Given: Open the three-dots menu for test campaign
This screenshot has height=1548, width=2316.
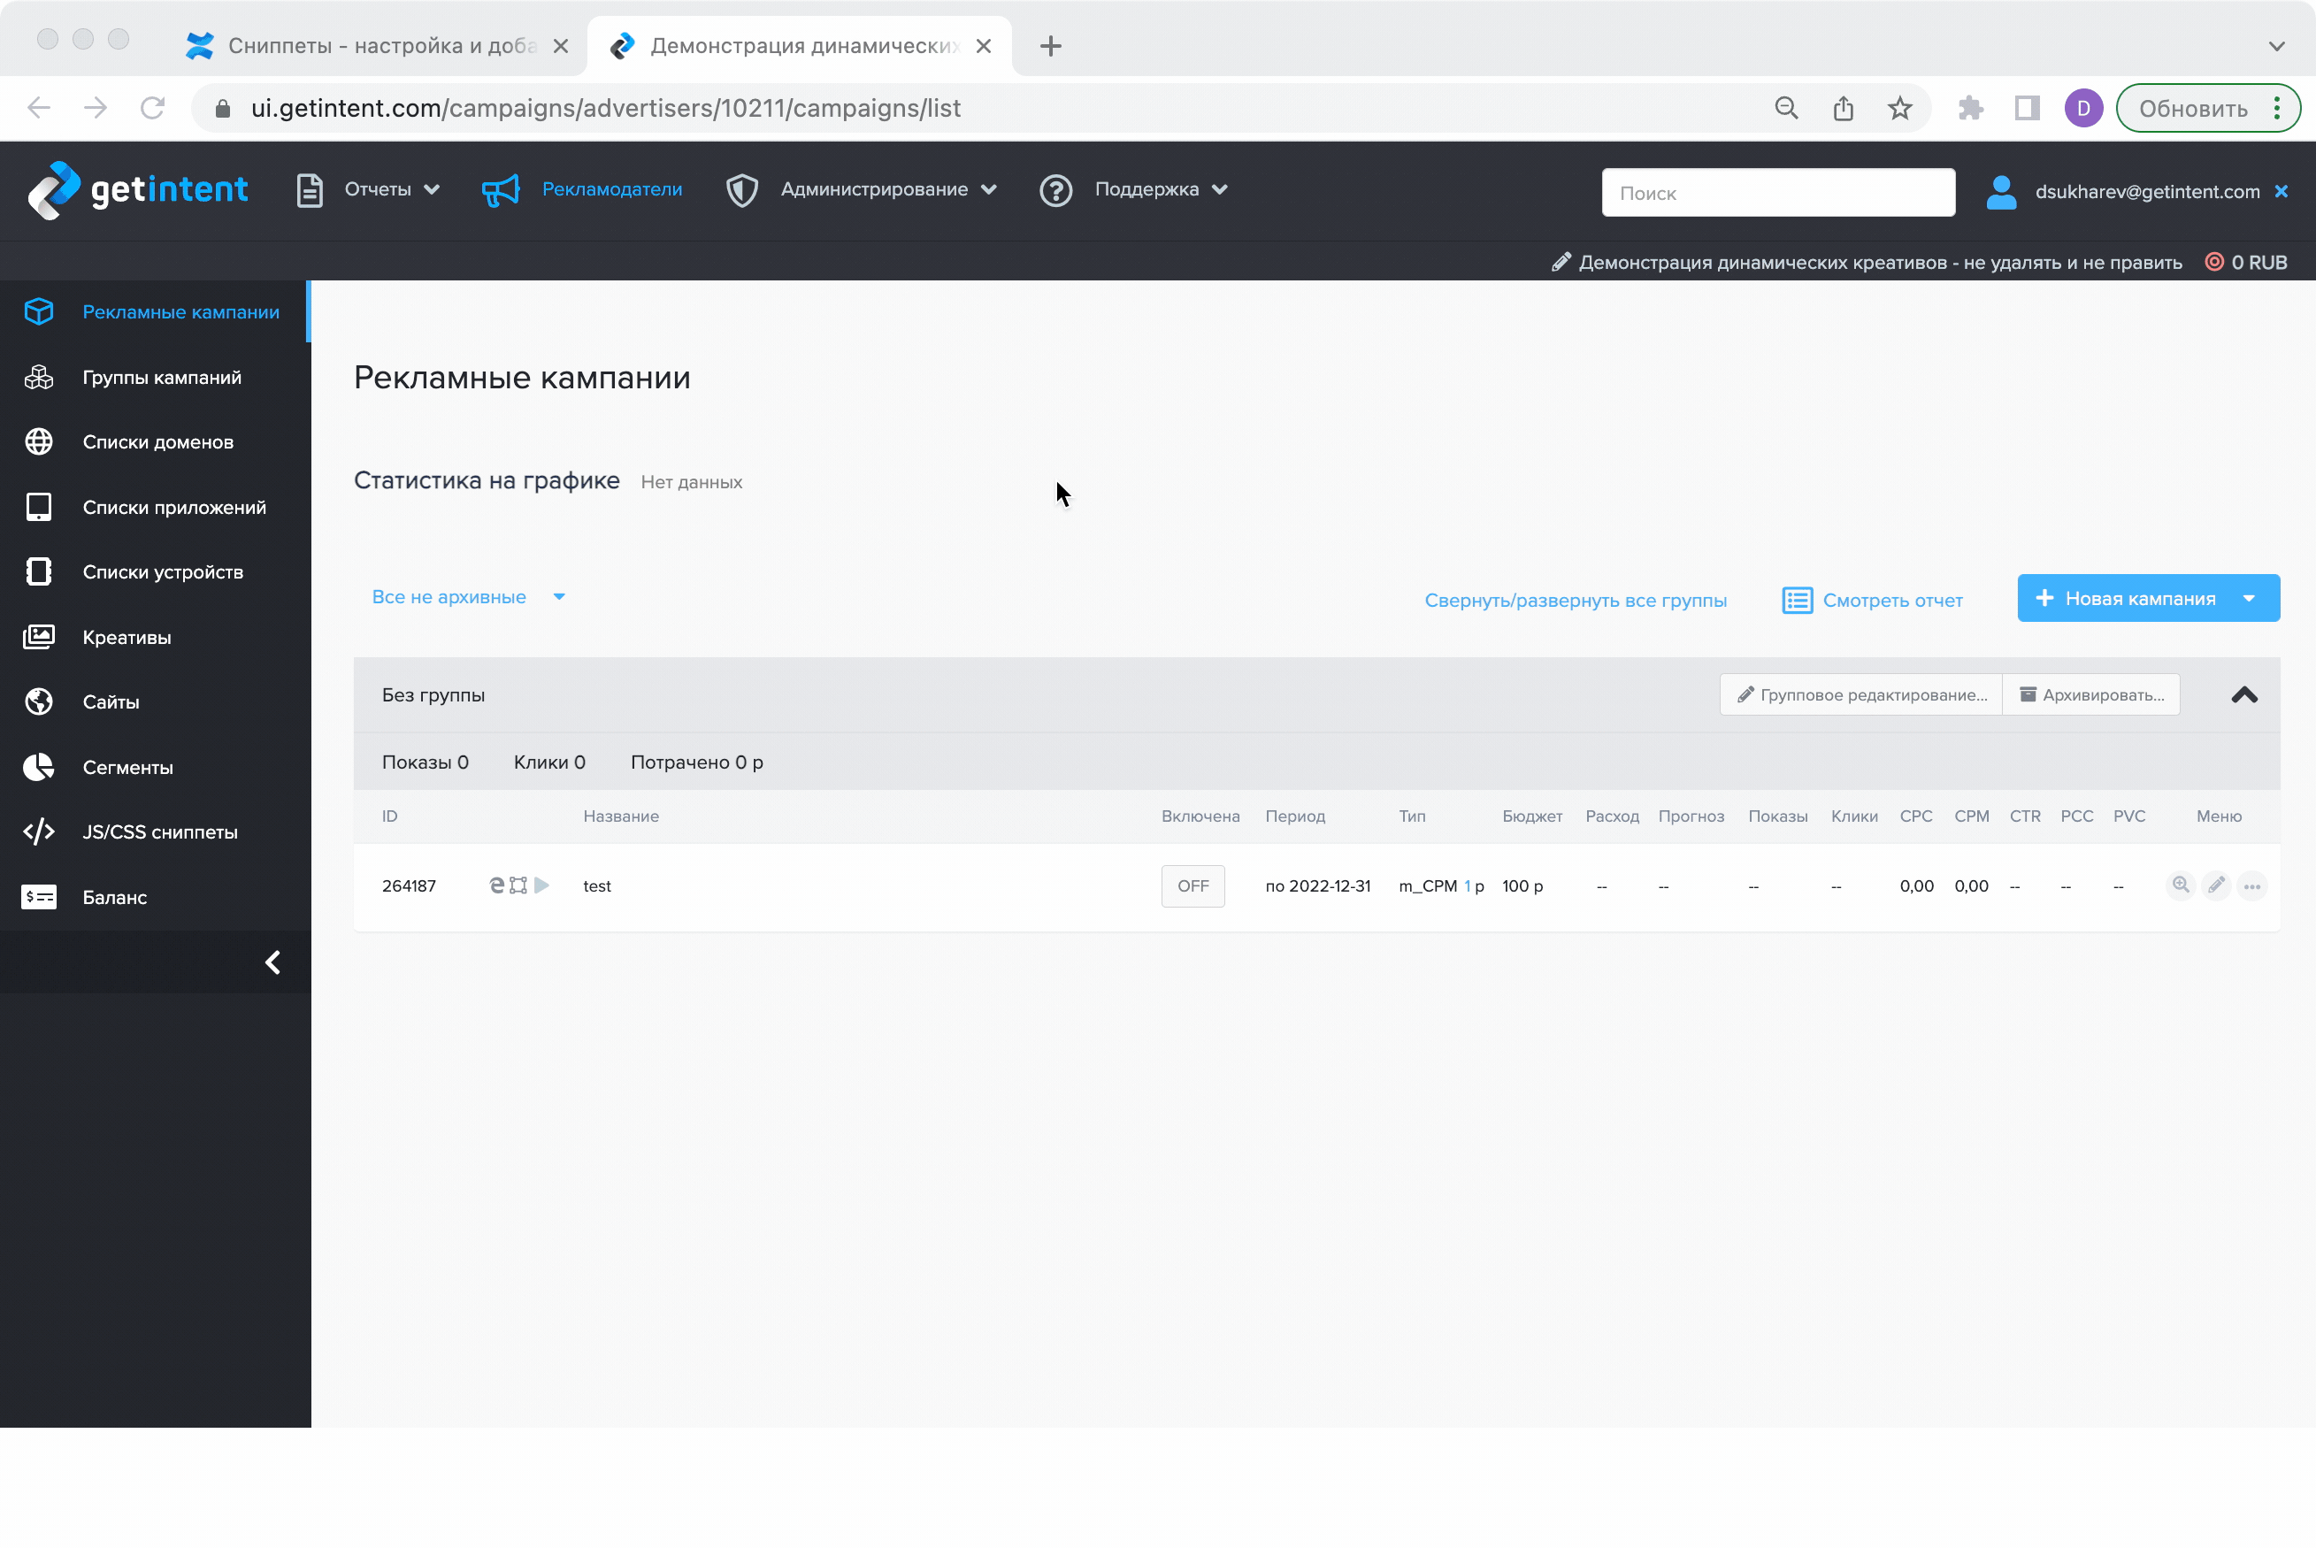Looking at the screenshot, I should coord(2251,886).
